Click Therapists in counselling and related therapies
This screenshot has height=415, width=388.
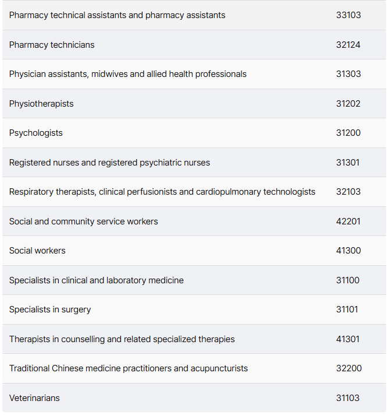tap(122, 339)
